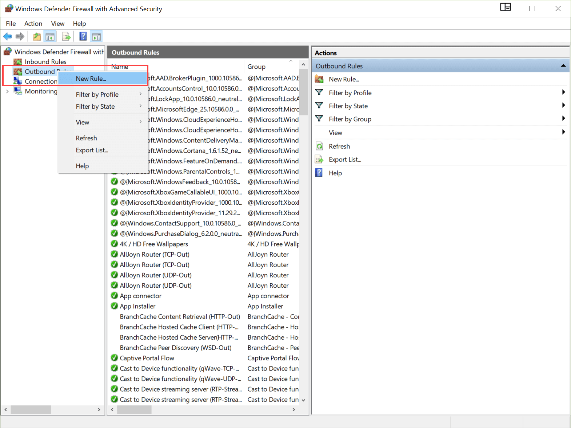Open the Help question-mark toolbar icon
Screen dimensions: 571x428
click(83, 36)
